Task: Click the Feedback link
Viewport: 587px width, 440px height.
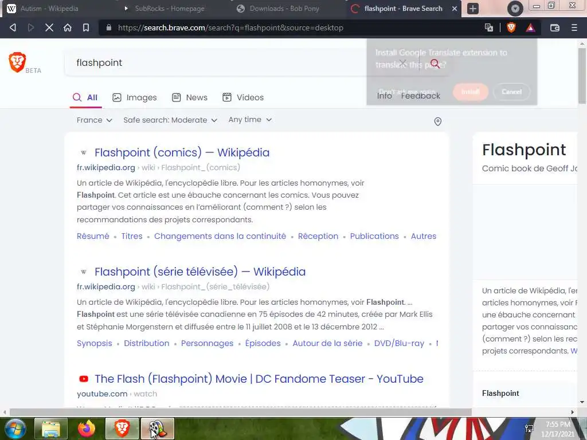Action: (x=420, y=96)
